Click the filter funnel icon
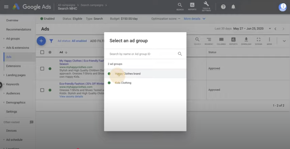This screenshot has height=149, width=290. [x=51, y=41]
